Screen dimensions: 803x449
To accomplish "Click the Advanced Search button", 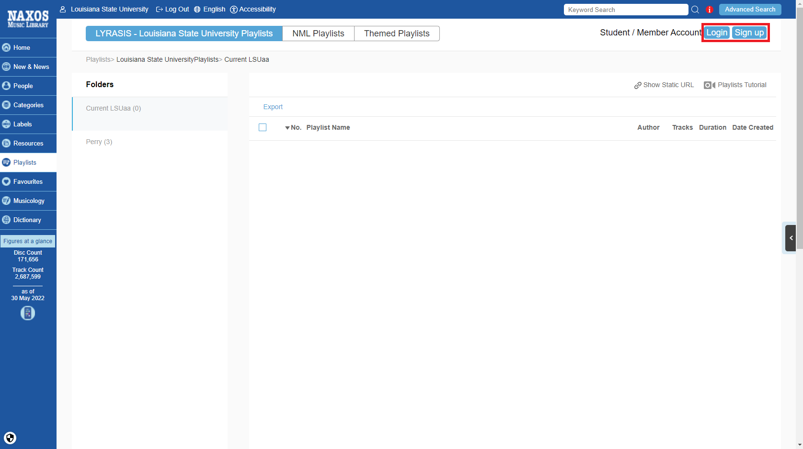I will [x=750, y=10].
